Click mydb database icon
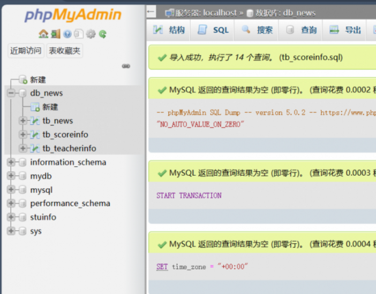The image size is (376, 294). point(22,176)
